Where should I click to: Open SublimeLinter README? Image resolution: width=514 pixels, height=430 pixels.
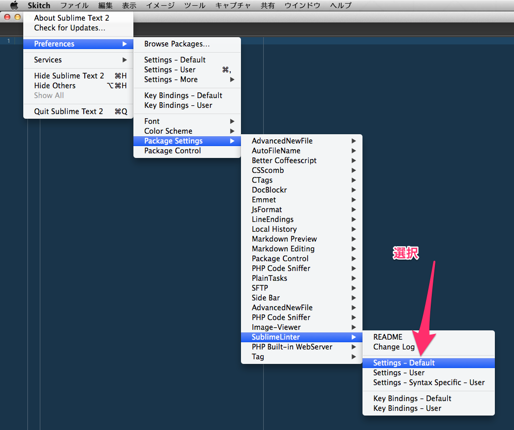click(429, 337)
